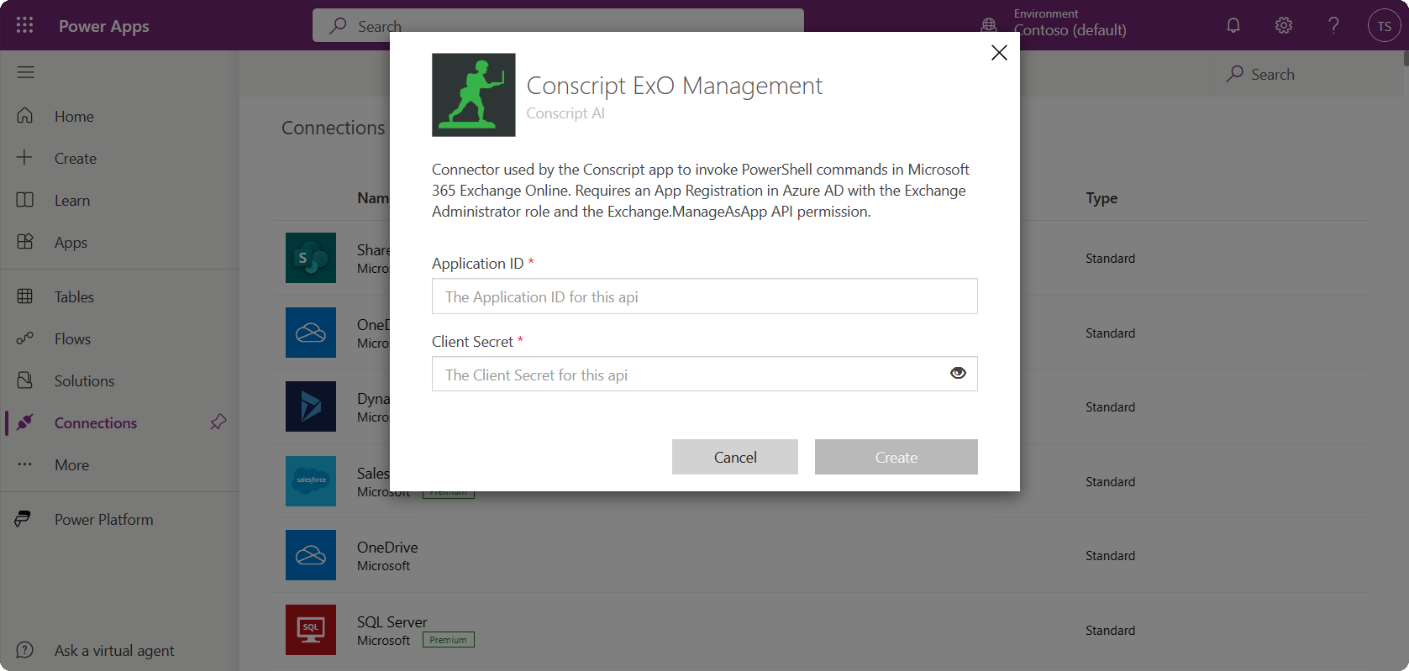Click the Learn book icon in sidebar
The width and height of the screenshot is (1409, 671).
[x=25, y=200]
